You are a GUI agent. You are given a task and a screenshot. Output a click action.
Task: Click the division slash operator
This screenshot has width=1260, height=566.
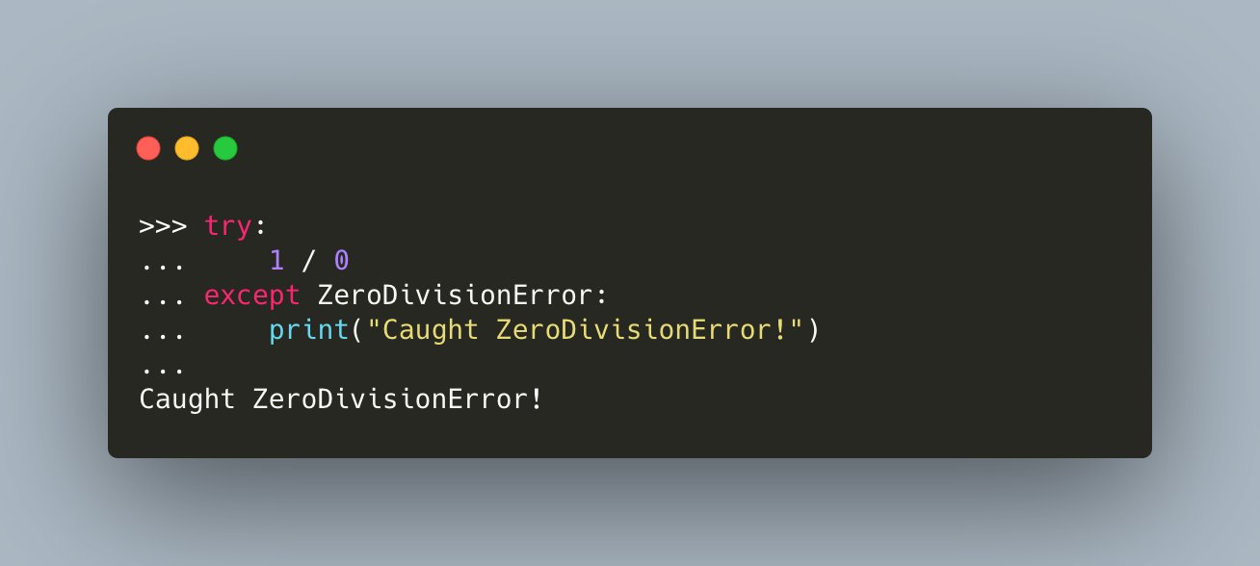[x=309, y=260]
